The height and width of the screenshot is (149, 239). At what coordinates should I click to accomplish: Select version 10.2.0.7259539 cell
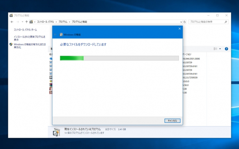point(190,78)
